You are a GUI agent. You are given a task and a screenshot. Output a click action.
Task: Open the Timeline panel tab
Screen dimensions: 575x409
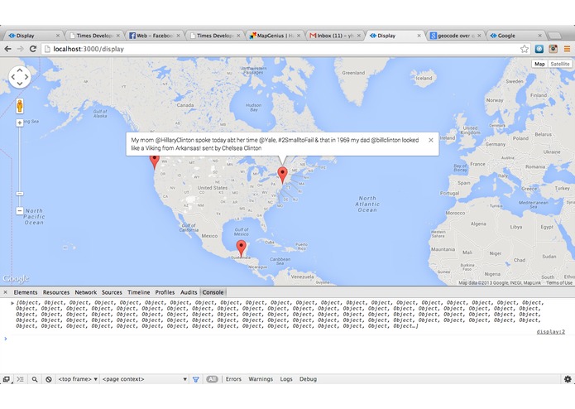pos(139,292)
